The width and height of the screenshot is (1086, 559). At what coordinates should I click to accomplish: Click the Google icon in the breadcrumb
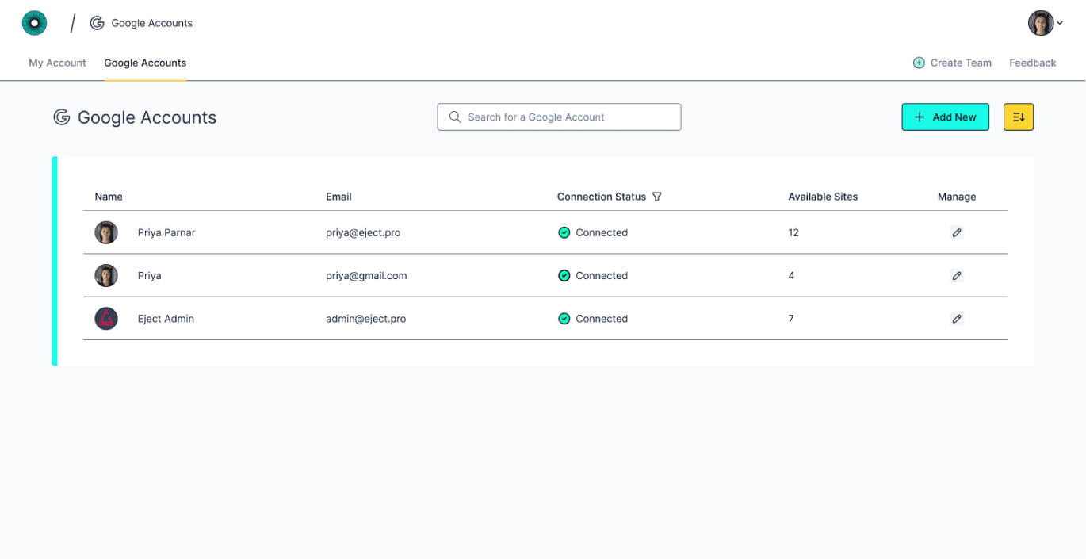click(x=95, y=22)
